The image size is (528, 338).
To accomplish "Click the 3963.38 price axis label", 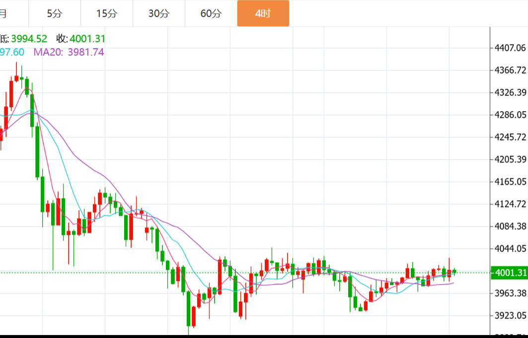I will pos(510,293).
